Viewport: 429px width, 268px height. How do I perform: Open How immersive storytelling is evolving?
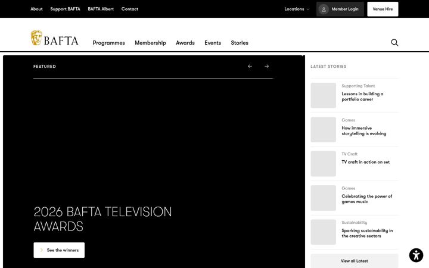(364, 130)
